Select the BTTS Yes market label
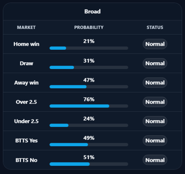185x174 pixels. point(26,141)
